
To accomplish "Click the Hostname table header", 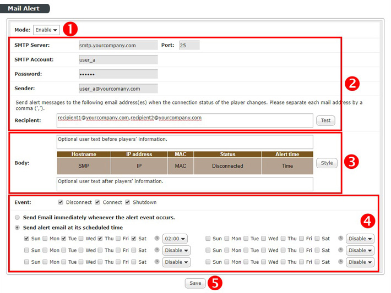I will pos(84,154).
